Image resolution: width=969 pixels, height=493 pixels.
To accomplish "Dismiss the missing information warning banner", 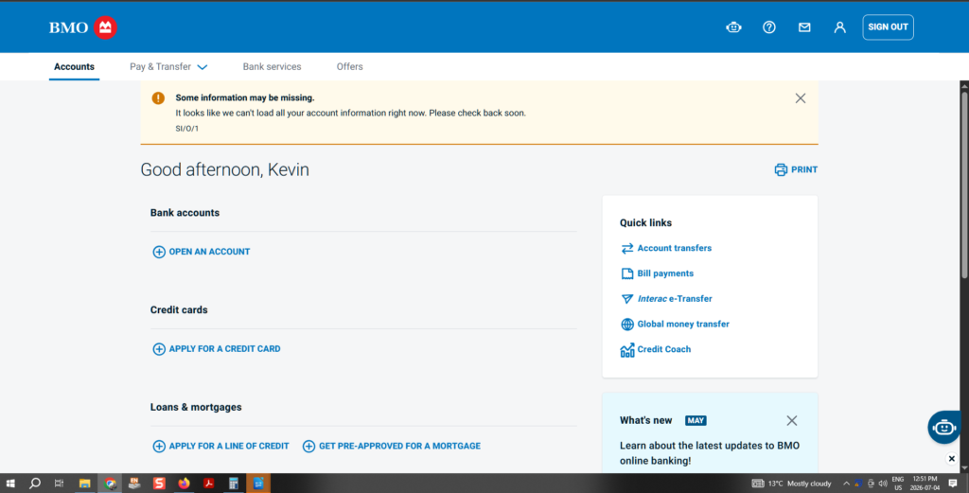I will [801, 98].
